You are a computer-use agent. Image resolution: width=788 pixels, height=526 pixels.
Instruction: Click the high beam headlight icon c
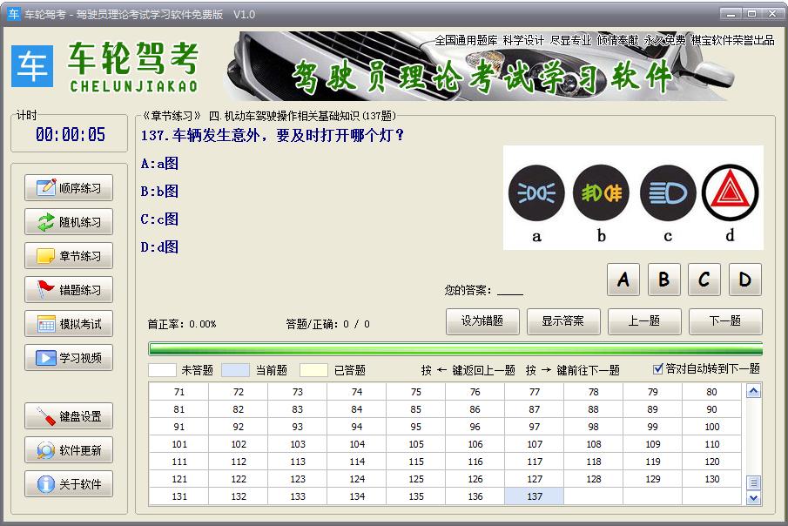point(668,192)
